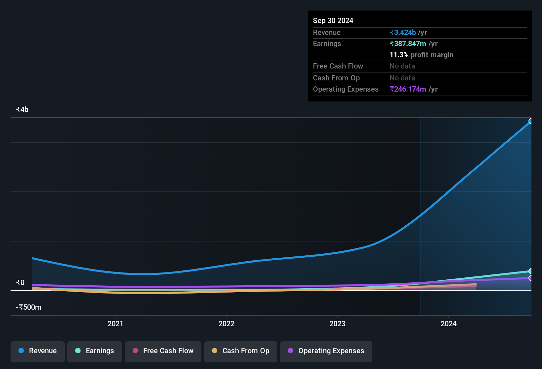Select the Earnings endpoint circle on the chart
Image resolution: width=542 pixels, height=369 pixels.
(x=531, y=271)
